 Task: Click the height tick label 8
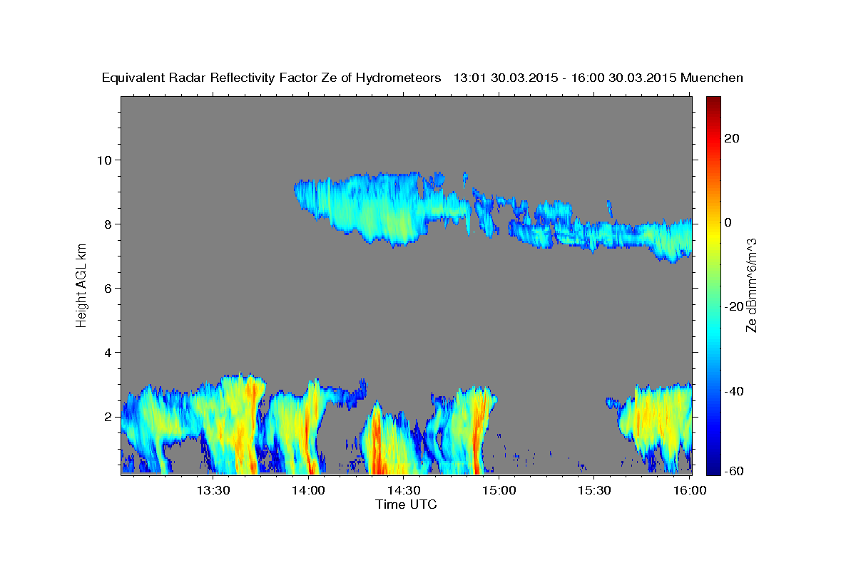(108, 224)
